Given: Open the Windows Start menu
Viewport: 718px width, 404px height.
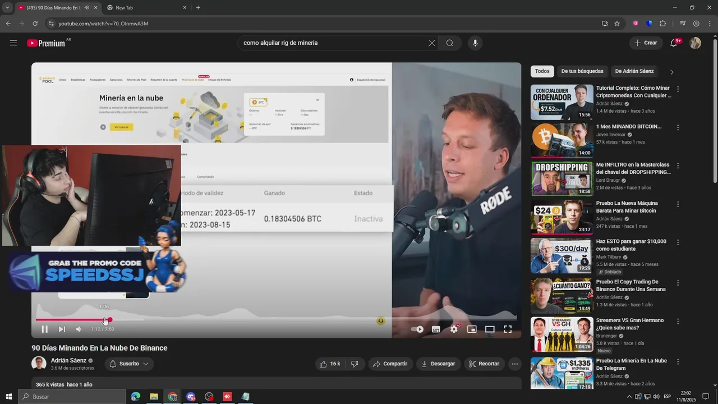Looking at the screenshot, I should [x=8, y=397].
